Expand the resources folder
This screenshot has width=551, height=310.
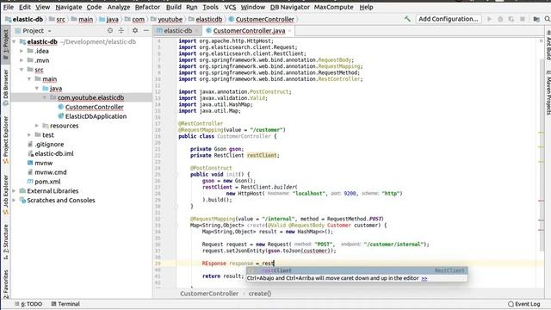[37, 126]
